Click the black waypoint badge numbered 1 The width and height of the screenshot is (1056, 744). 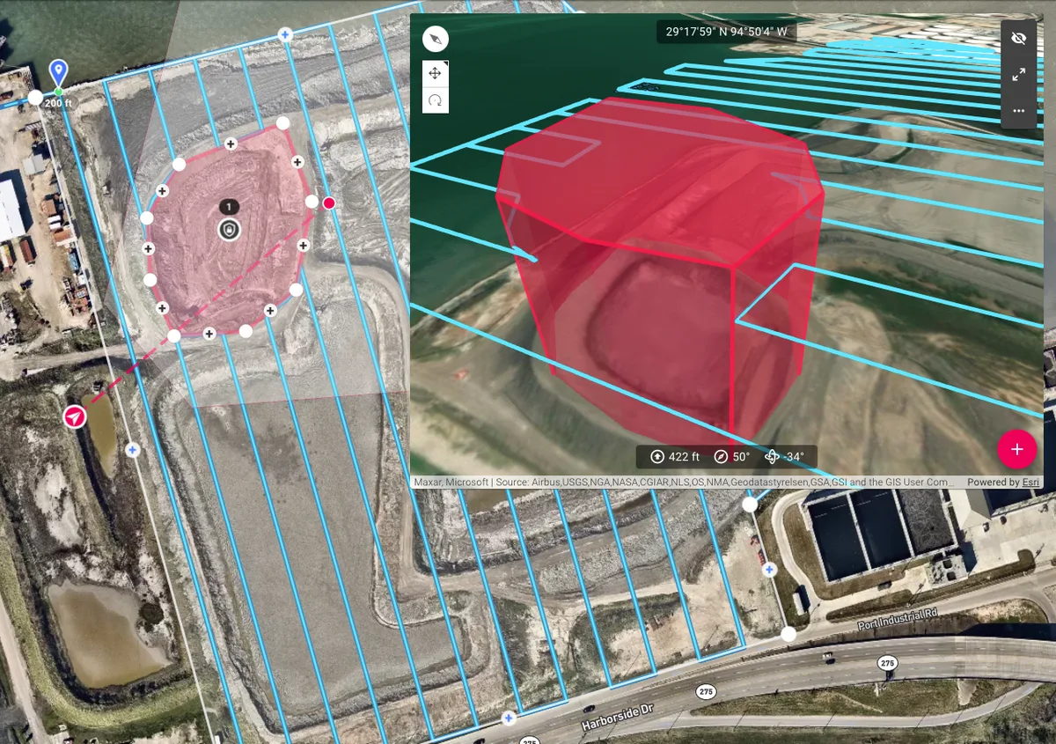click(229, 207)
